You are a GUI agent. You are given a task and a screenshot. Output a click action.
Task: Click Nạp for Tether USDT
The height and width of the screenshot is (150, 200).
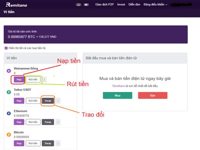(19, 101)
